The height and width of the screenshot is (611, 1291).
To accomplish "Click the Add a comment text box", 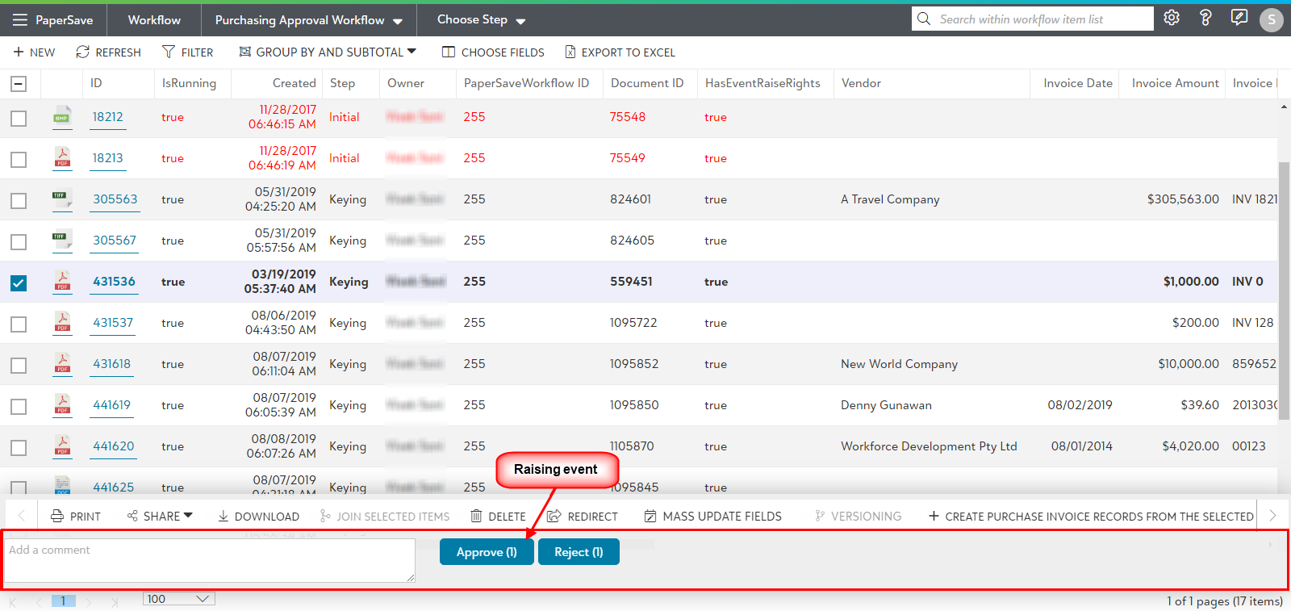I will tap(209, 560).
